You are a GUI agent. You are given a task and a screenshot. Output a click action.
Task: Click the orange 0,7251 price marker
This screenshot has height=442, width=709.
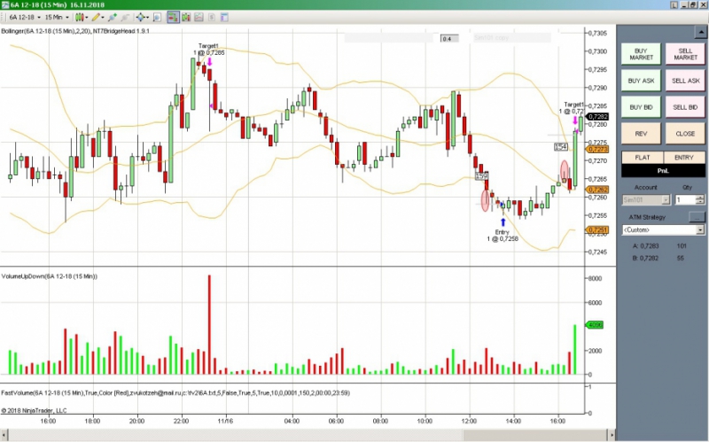[597, 230]
